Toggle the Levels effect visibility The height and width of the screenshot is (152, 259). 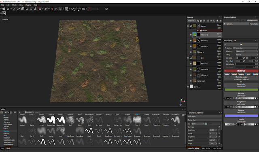pyautogui.click(x=198, y=31)
